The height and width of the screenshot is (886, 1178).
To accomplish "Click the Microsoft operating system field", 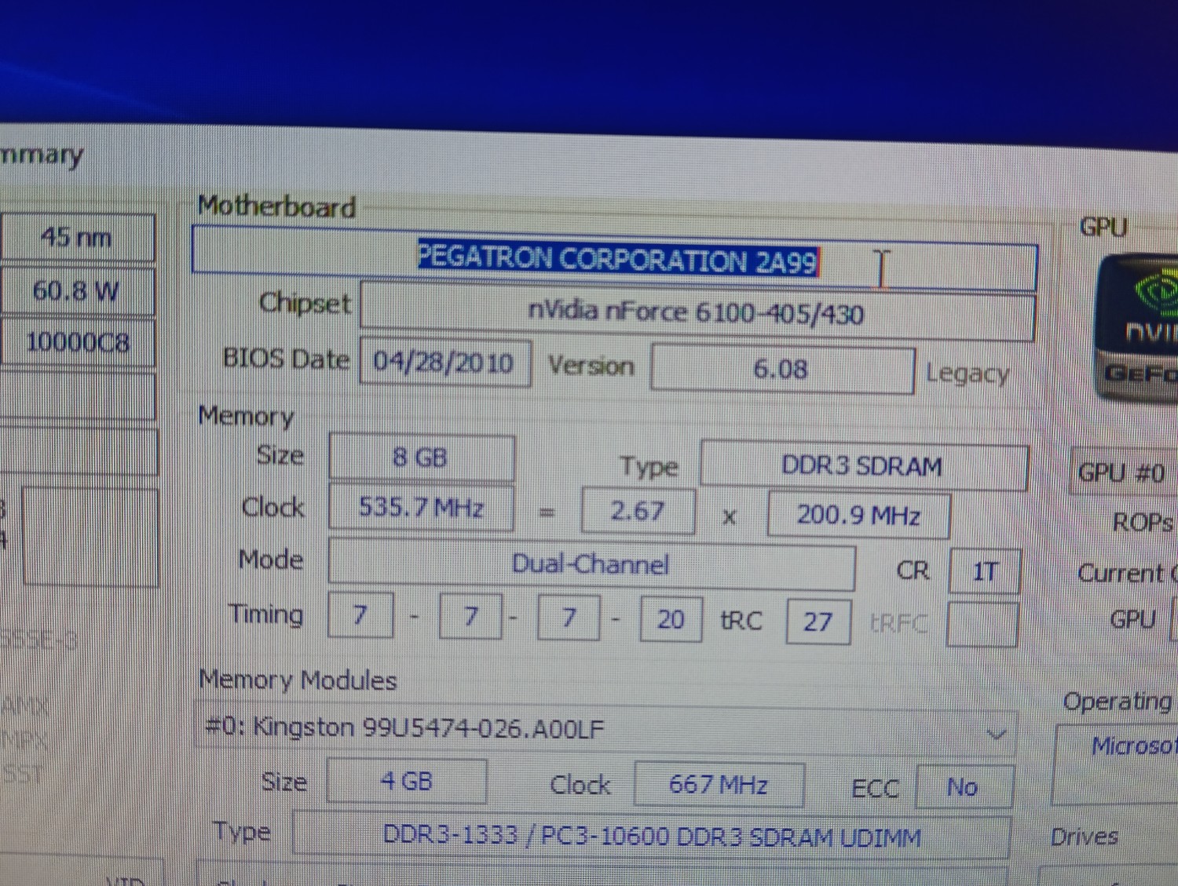I will 1116,766.
